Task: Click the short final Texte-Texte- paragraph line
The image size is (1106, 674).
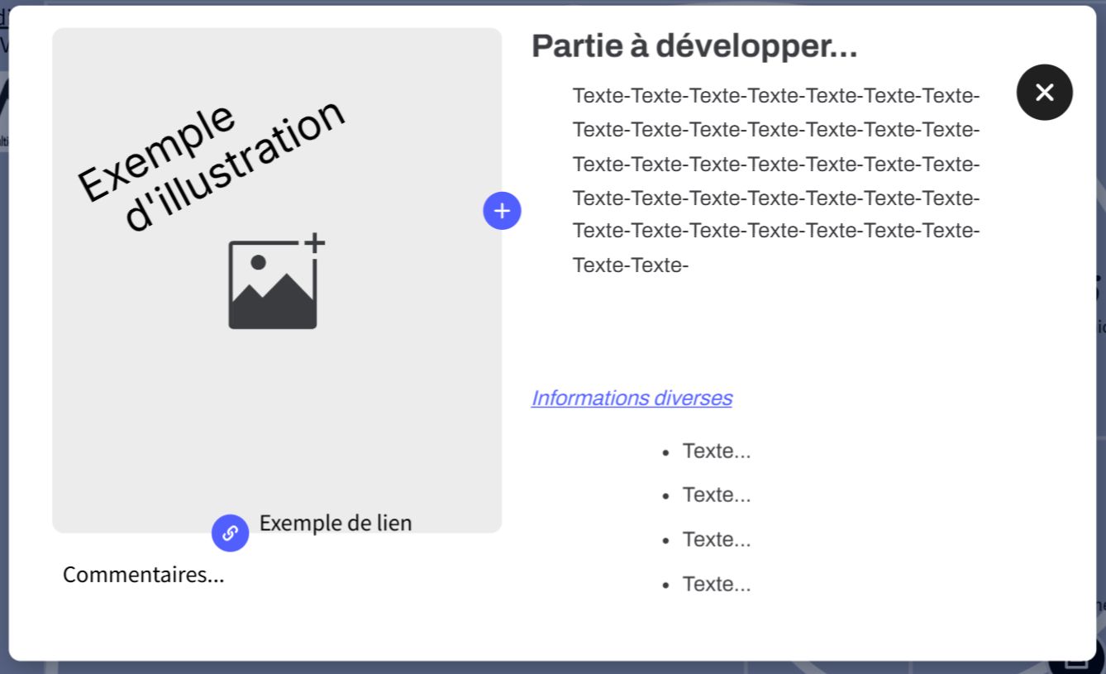Action: pos(630,265)
